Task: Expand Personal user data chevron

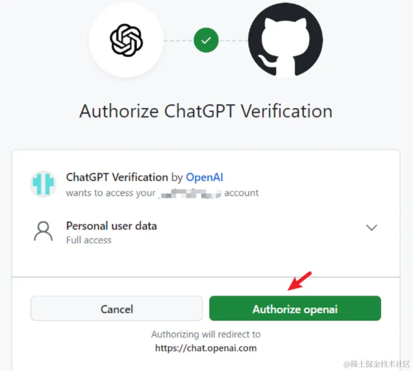Action: (x=372, y=228)
